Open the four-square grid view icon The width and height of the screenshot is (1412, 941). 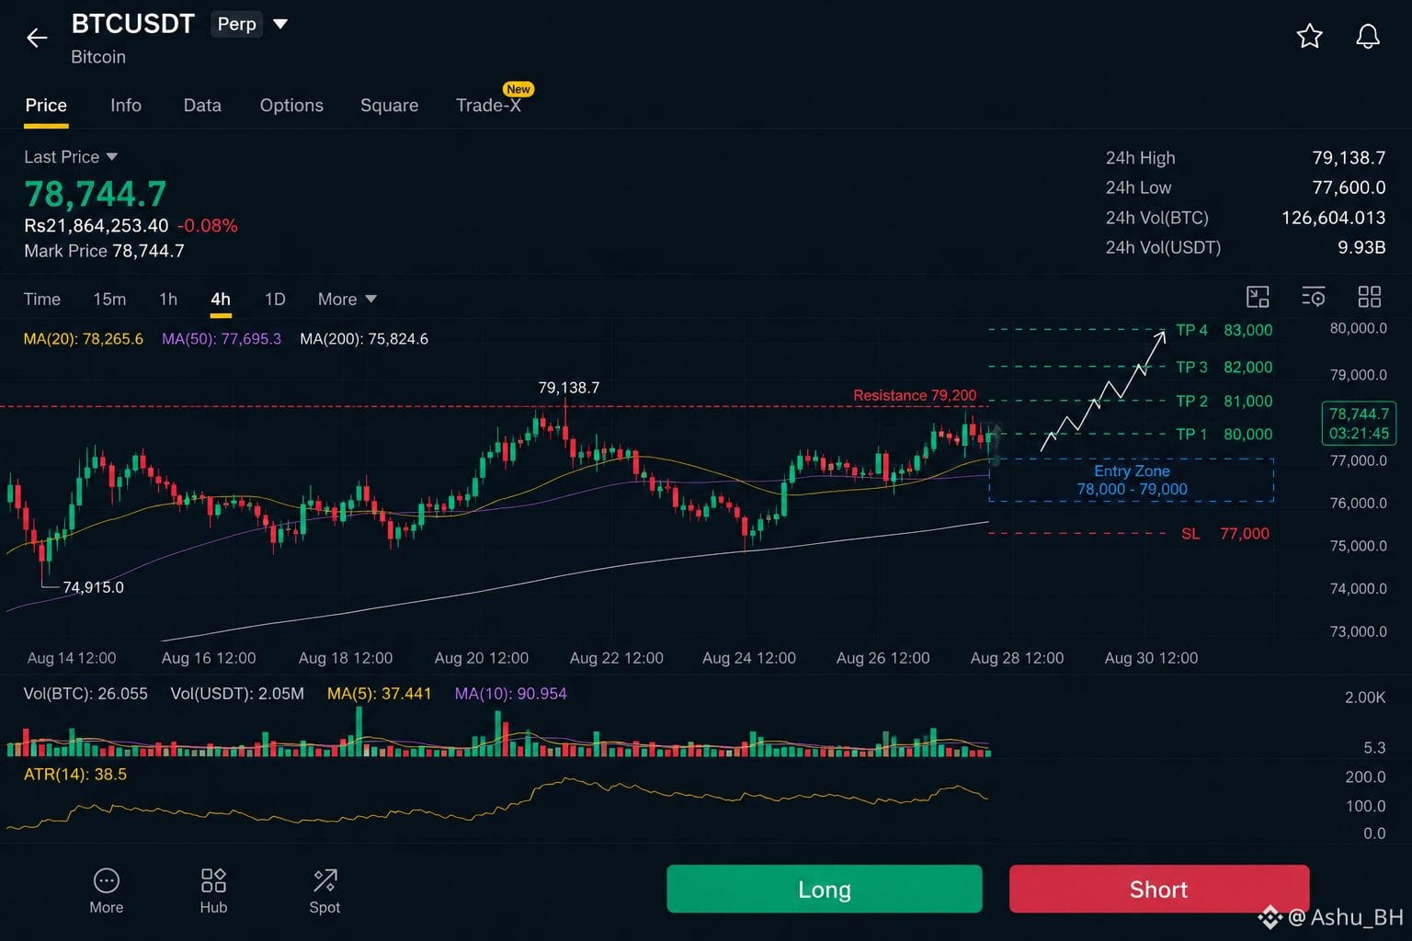pyautogui.click(x=1370, y=297)
